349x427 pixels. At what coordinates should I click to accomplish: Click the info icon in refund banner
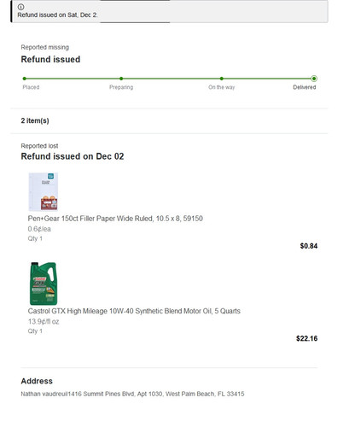pyautogui.click(x=20, y=7)
